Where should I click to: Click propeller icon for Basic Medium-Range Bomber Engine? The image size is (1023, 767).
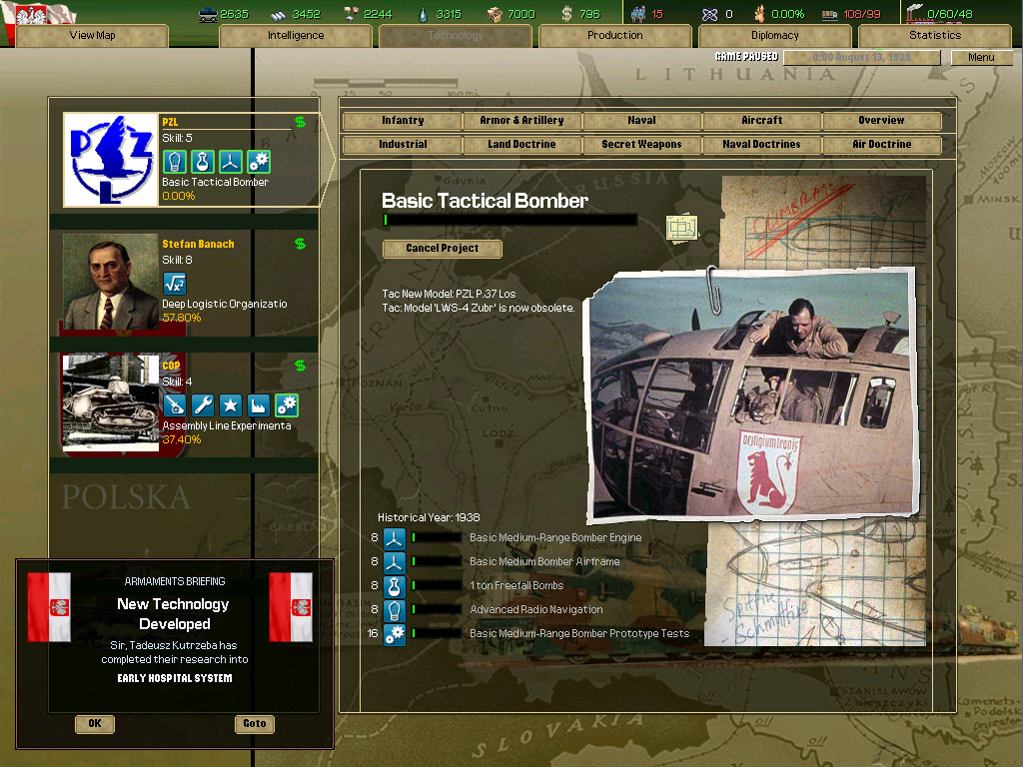[394, 538]
